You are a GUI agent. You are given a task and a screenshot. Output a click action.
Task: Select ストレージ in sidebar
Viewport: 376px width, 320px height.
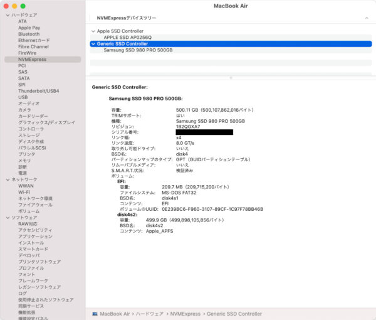tap(29, 135)
